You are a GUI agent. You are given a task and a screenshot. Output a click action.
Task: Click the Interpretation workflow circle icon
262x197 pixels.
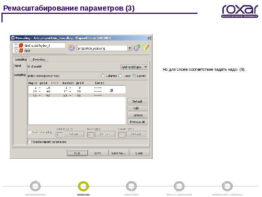(35, 186)
